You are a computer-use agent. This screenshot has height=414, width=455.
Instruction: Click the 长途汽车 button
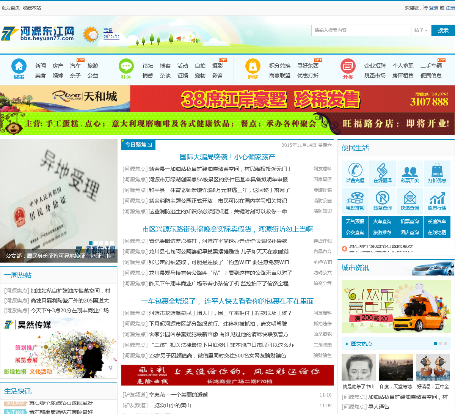click(x=437, y=221)
